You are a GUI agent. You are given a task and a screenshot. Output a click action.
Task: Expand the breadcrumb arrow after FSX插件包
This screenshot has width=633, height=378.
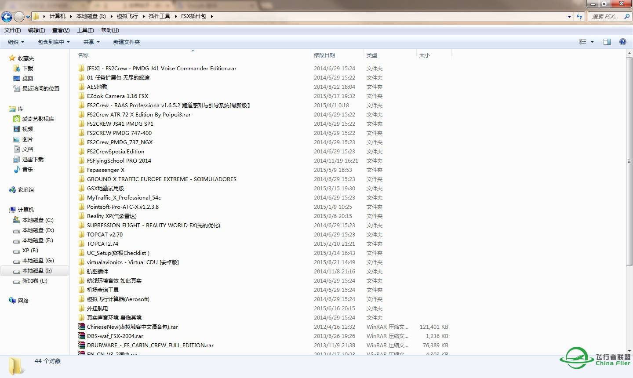coord(211,16)
